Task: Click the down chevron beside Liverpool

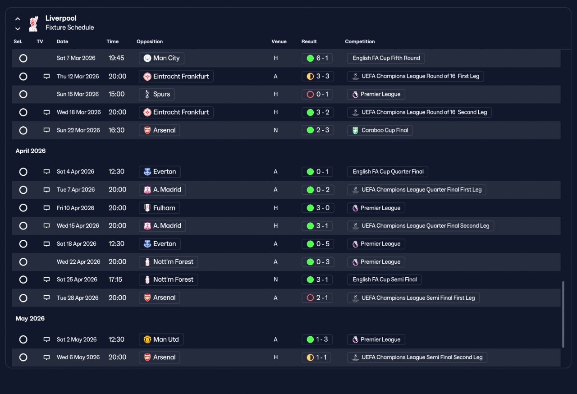Action: pyautogui.click(x=18, y=28)
